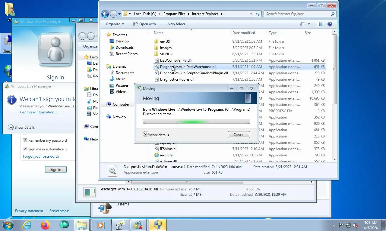The height and width of the screenshot is (231, 386).
Task: Open Downloads in the navigation pane
Action: 125,48
